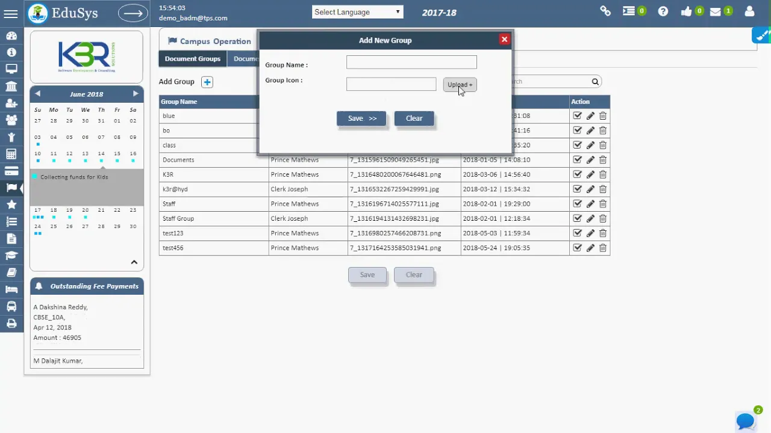
Task: Tick the check icon for test123 row
Action: tap(577, 233)
